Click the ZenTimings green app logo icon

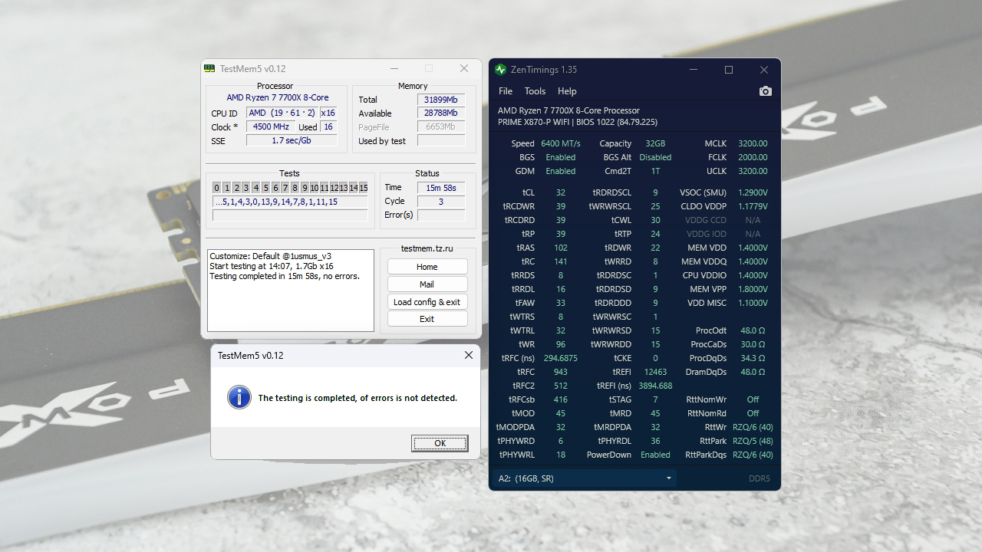coord(501,70)
